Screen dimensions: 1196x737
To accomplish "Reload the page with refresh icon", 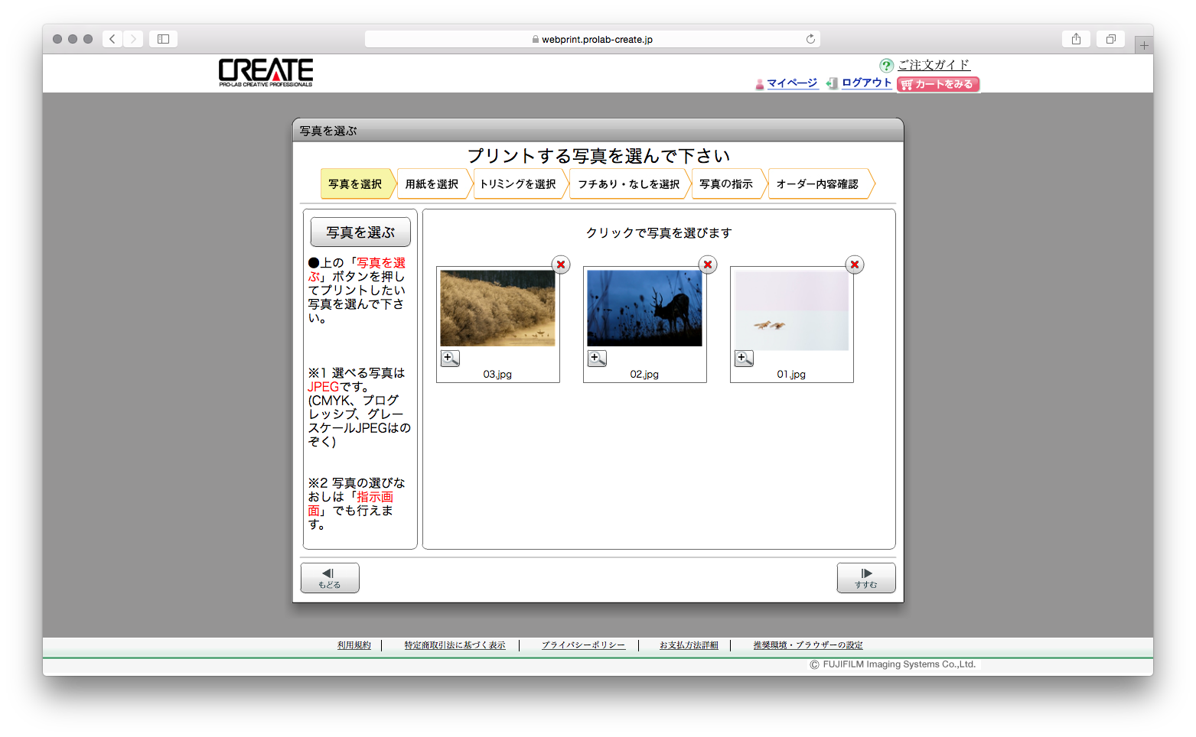I will (810, 39).
